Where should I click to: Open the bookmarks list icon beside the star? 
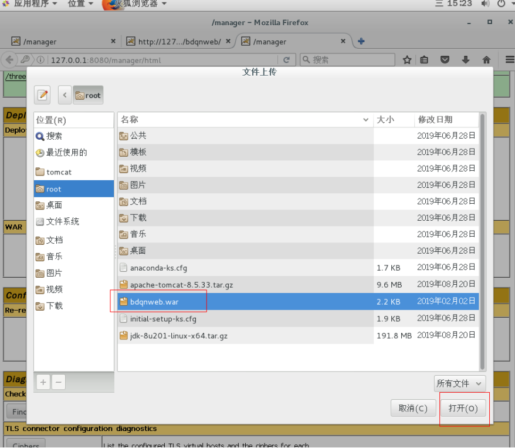click(x=424, y=59)
